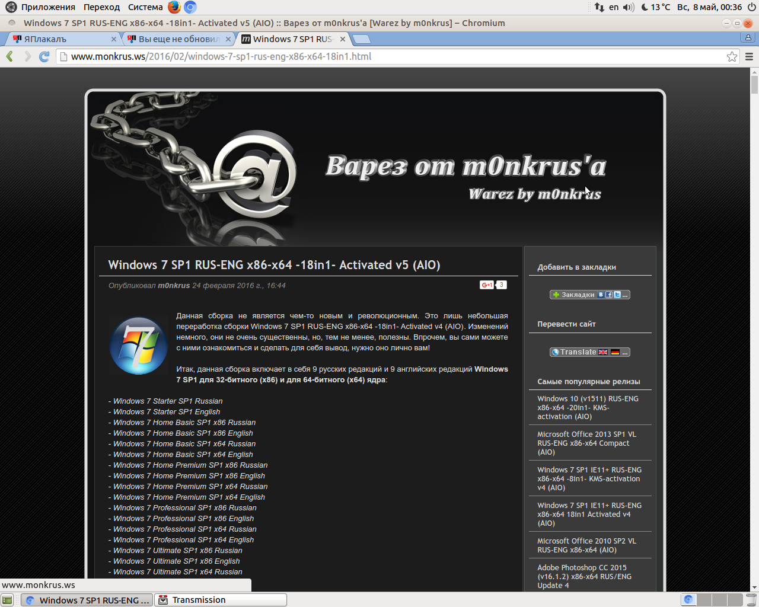Screen dimensions: 759x607
Task: Open the 13 °C weather indicator
Action: (x=655, y=7)
